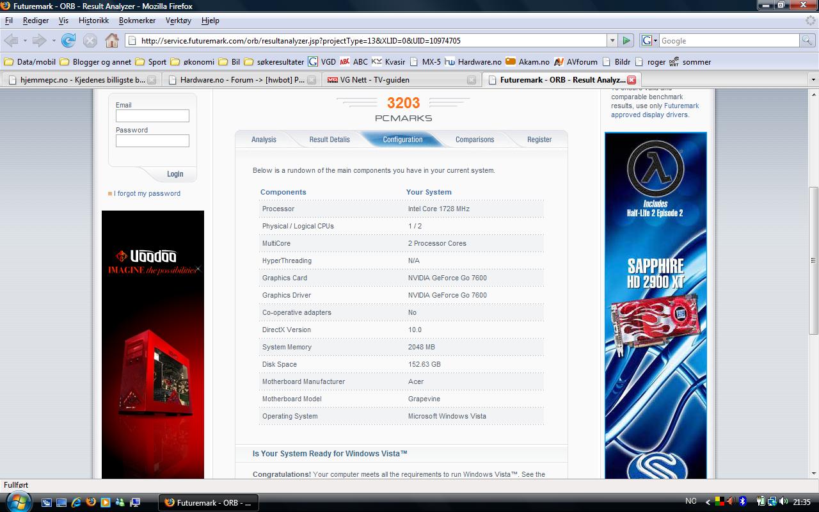Click the page vertical scrollbar thumb
The image size is (819, 512).
814,260
